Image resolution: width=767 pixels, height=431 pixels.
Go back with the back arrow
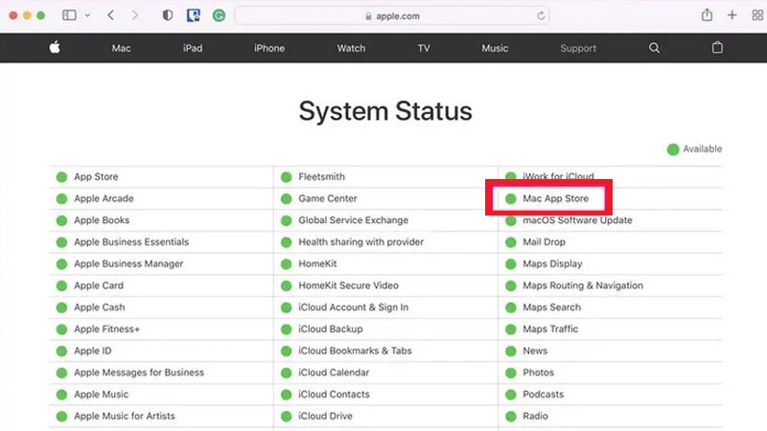pos(111,15)
